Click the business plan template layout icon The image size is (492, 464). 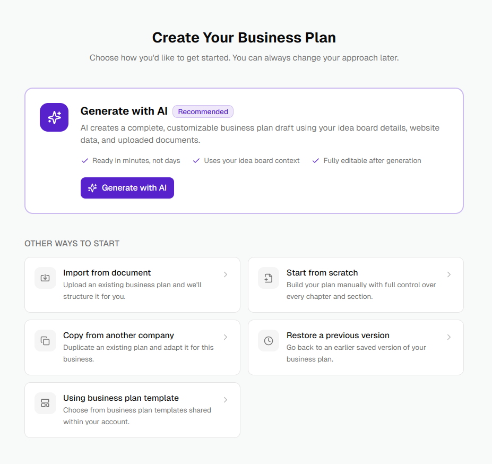point(45,403)
